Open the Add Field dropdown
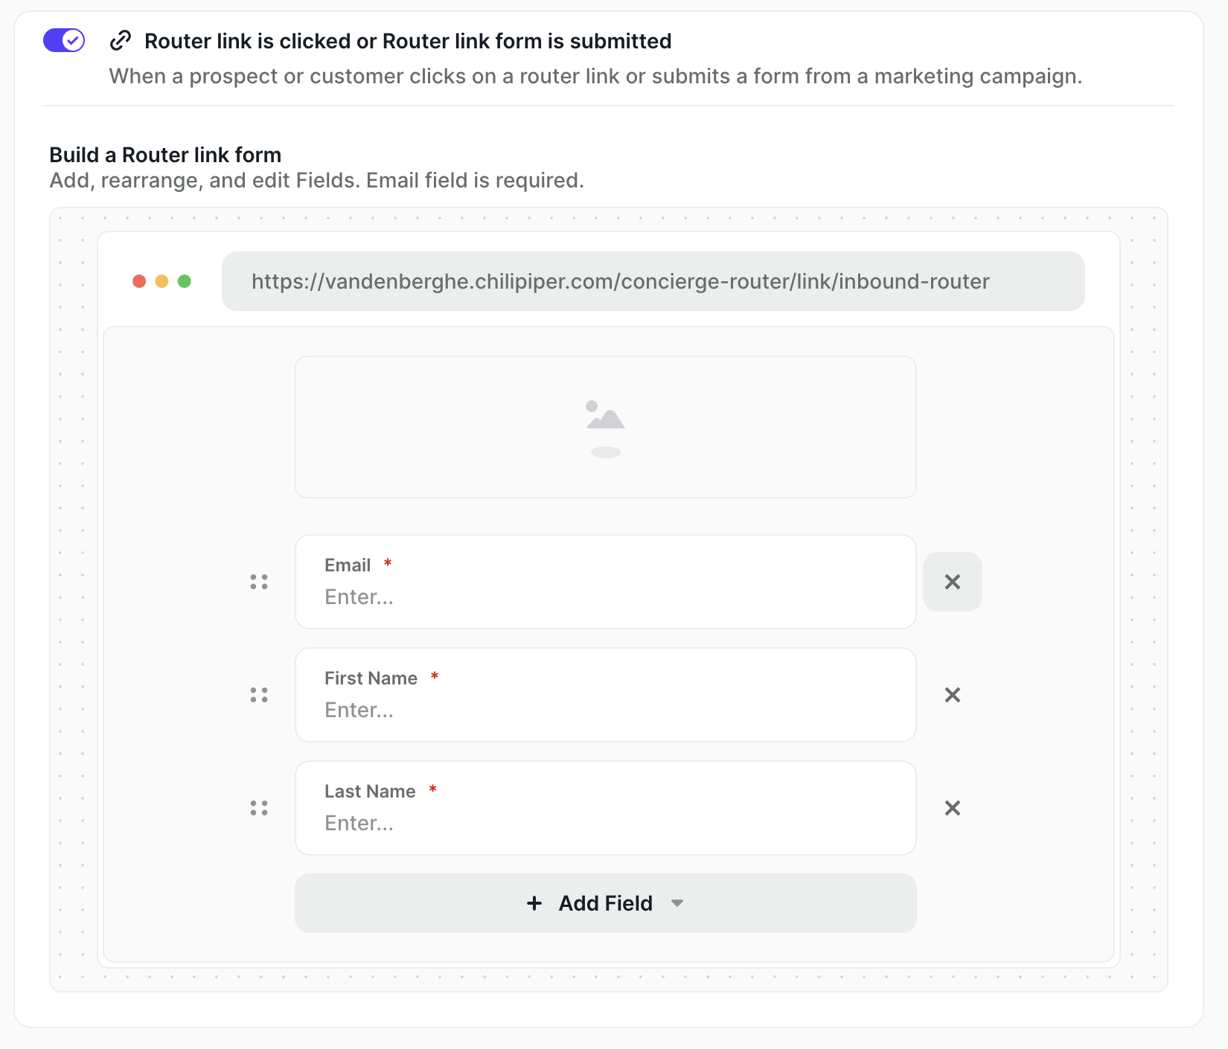 point(605,903)
